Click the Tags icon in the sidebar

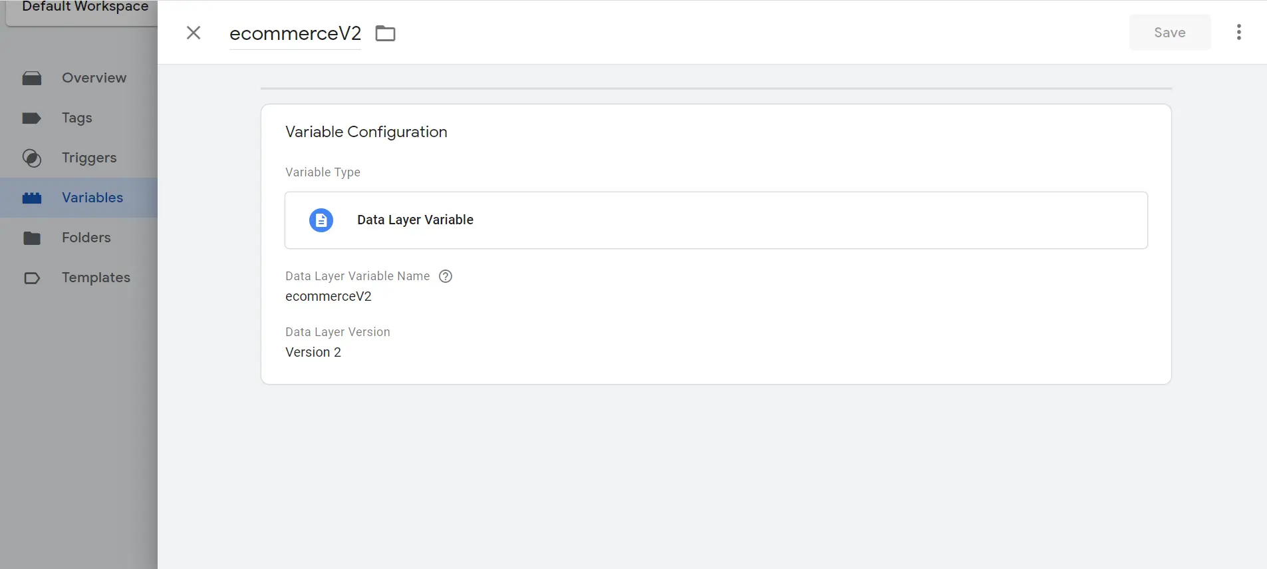pos(32,118)
